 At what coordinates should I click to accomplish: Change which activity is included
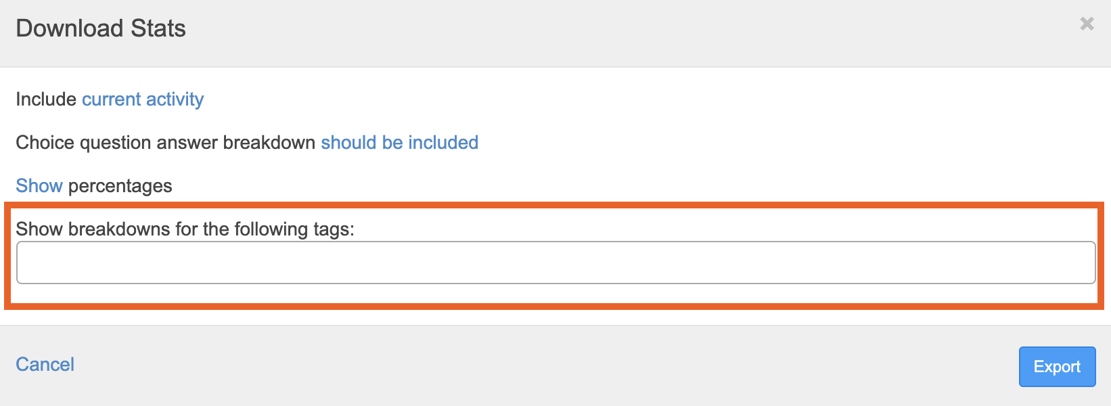[143, 99]
